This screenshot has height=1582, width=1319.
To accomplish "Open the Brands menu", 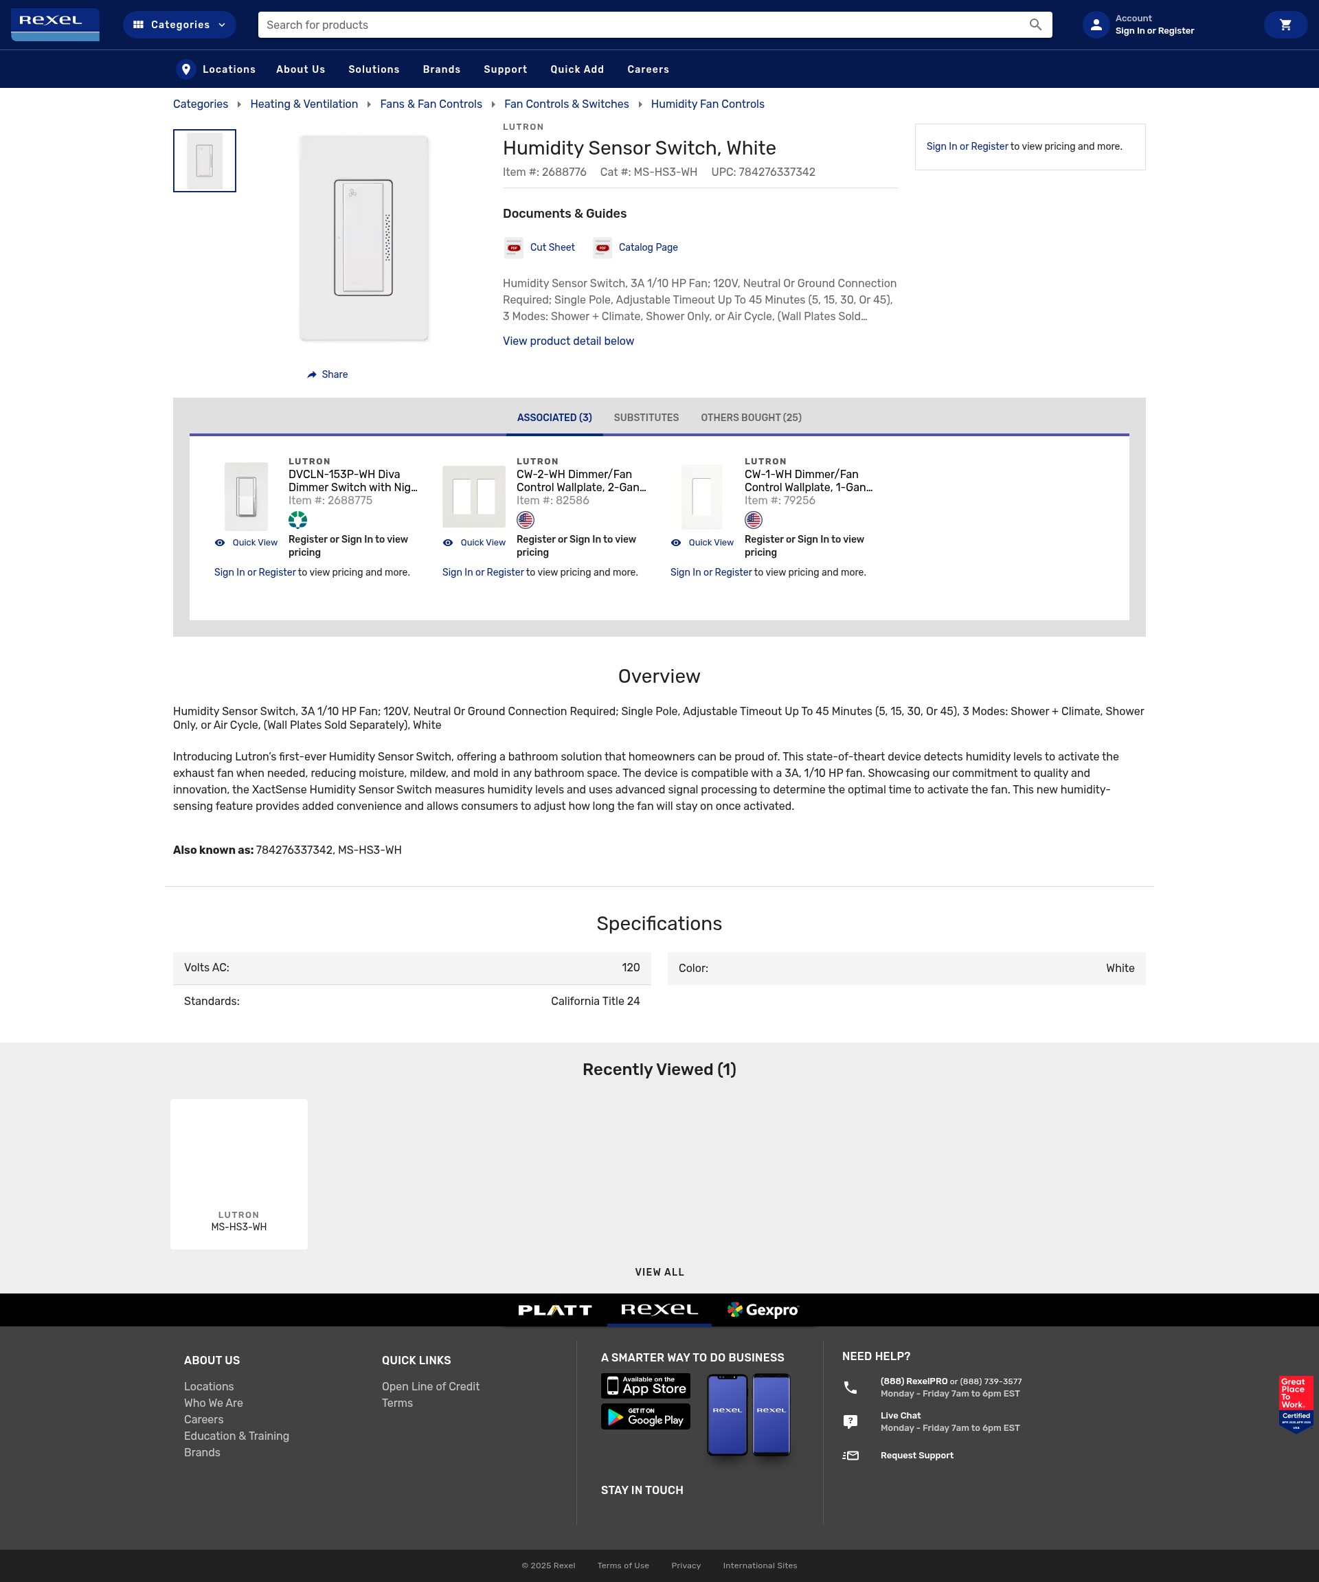I will pyautogui.click(x=442, y=69).
